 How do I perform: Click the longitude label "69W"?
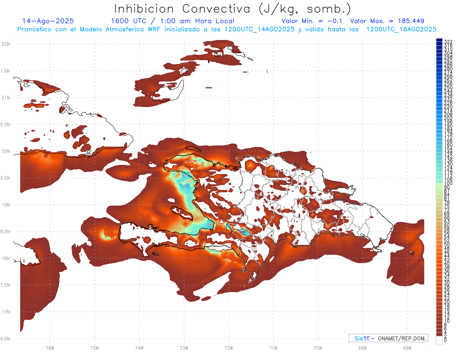362,348
